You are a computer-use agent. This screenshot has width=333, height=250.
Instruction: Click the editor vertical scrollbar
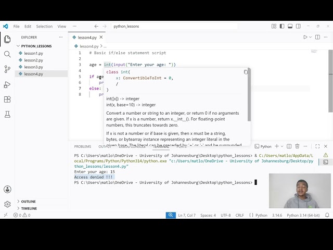click(x=330, y=81)
